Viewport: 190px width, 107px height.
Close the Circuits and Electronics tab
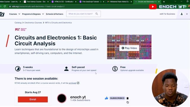[159, 2]
